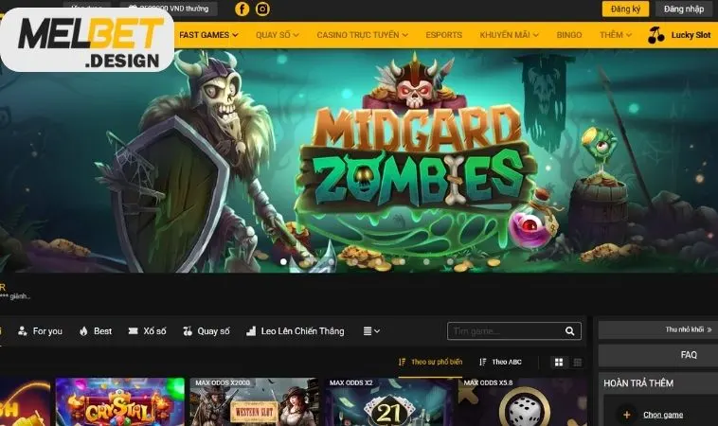Expand the KHUYẾN MÃI promotions menu
Viewport: 718px width, 426px height.
click(509, 35)
